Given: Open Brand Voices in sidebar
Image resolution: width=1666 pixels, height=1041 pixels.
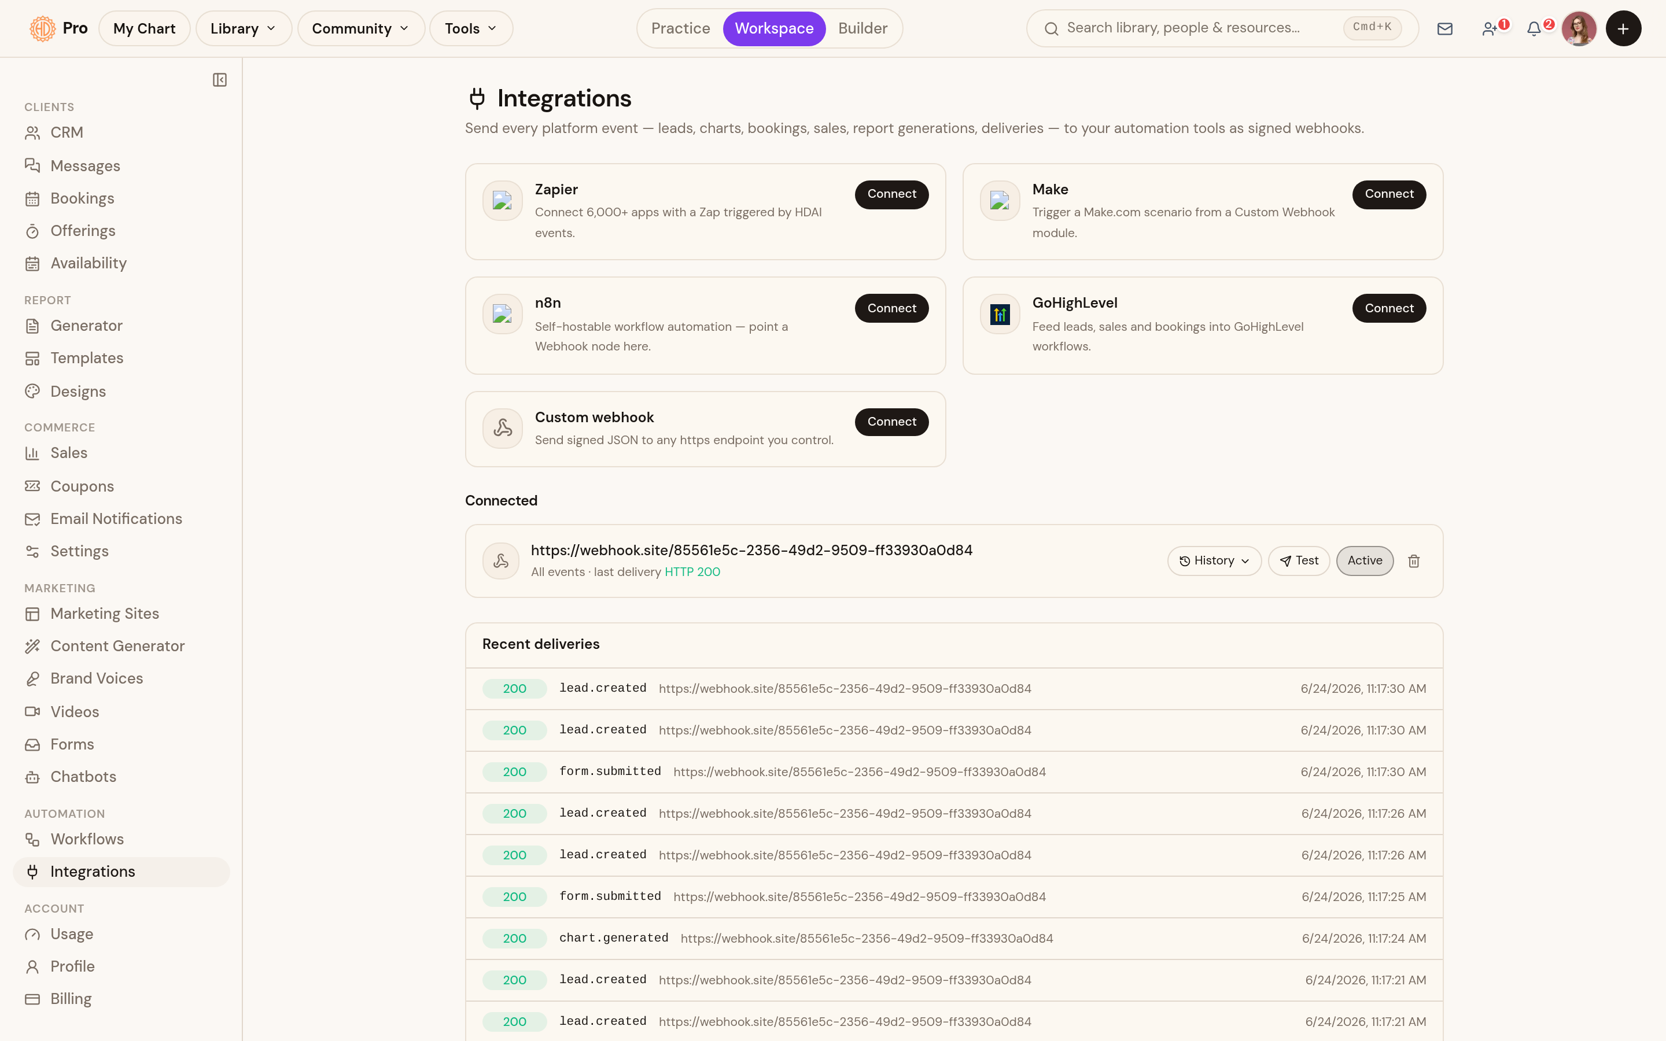Looking at the screenshot, I should click(x=121, y=678).
